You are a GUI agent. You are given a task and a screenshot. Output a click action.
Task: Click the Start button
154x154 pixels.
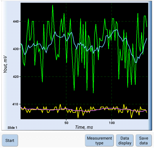(10, 140)
